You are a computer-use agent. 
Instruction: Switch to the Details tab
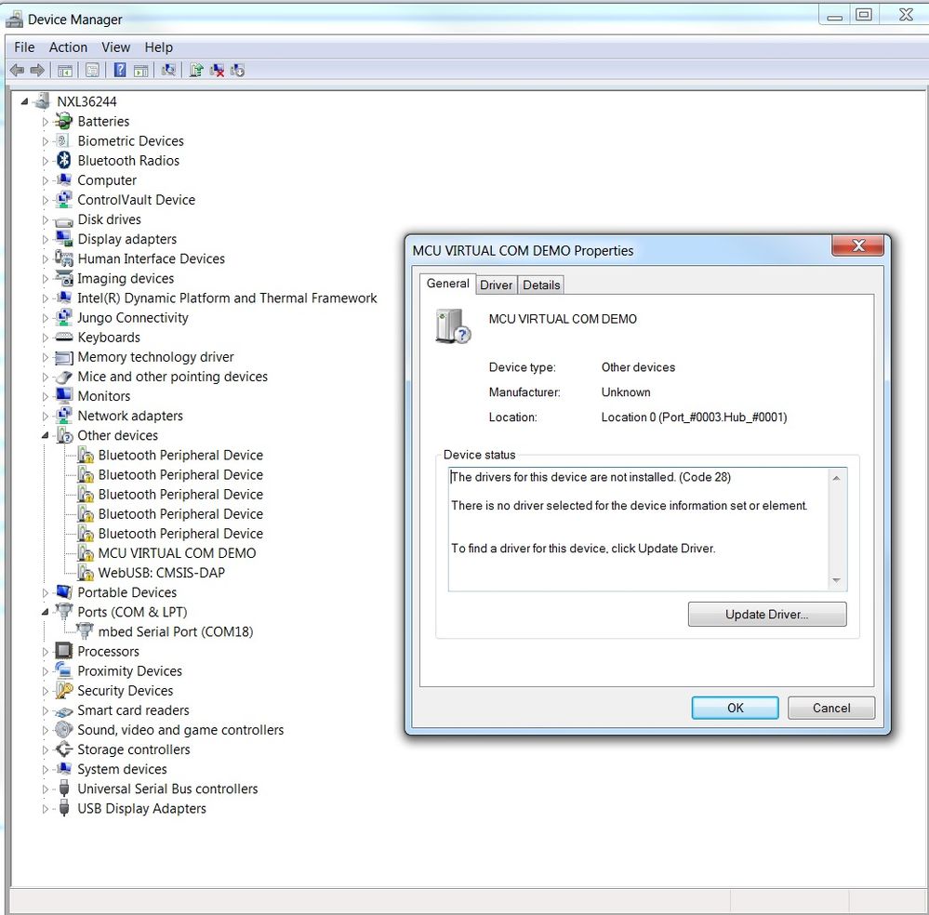(541, 285)
